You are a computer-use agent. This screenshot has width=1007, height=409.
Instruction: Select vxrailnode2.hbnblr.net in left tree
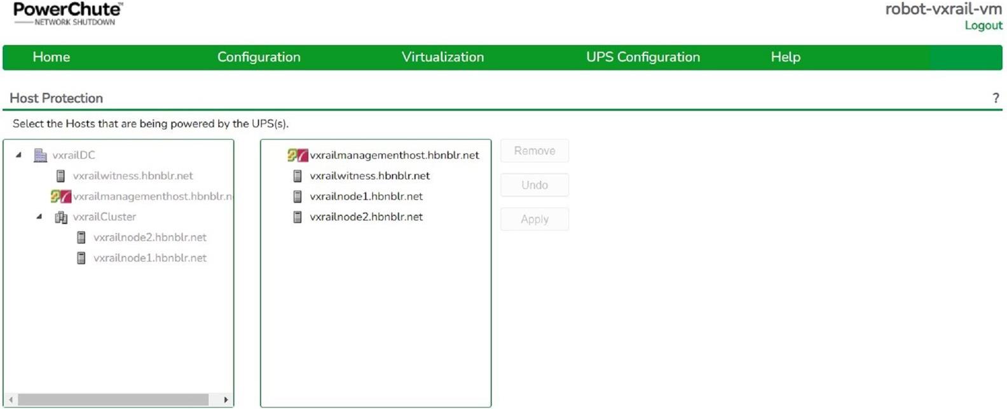tap(150, 238)
